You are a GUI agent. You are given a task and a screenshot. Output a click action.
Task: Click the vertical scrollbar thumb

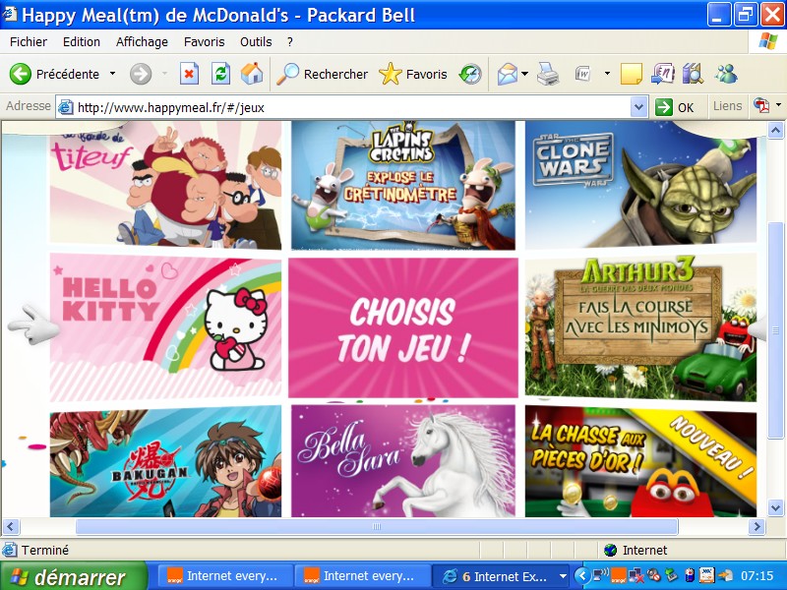coord(775,330)
